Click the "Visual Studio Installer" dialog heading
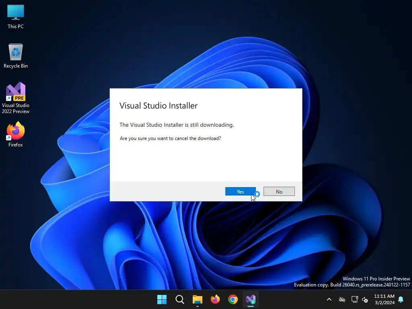Screen dimensions: 412x309 tap(159, 106)
